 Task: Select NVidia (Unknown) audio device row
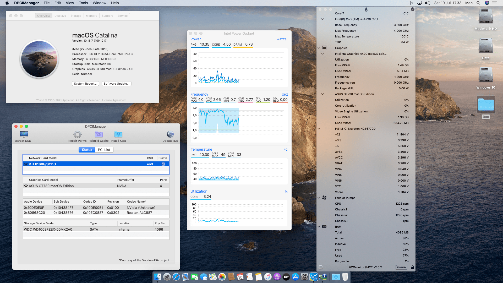pyautogui.click(x=96, y=208)
